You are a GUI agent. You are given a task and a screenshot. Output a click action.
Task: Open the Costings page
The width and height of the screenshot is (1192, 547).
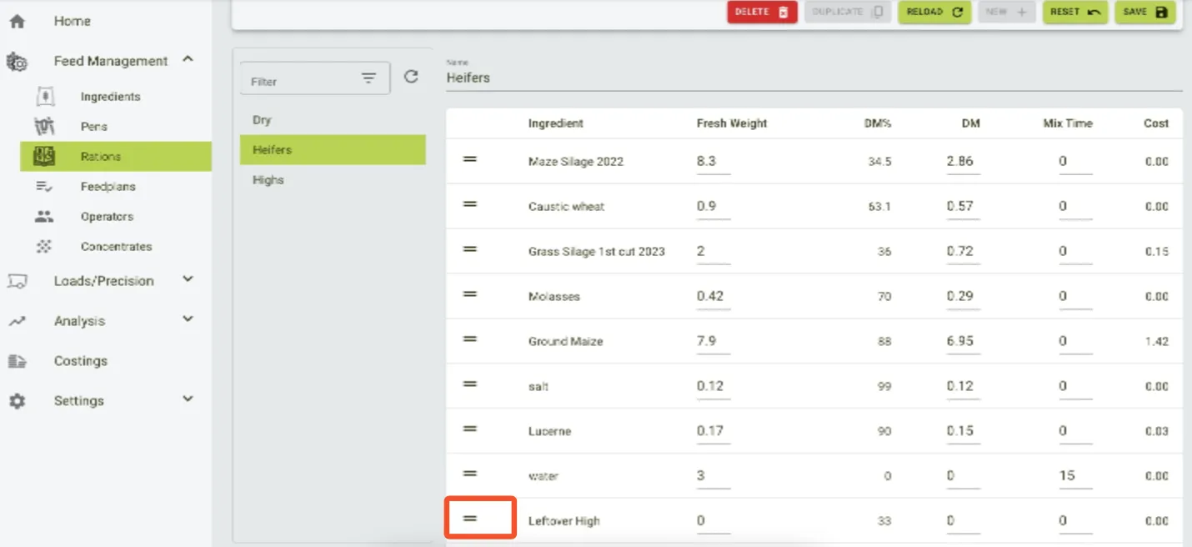[x=81, y=361]
